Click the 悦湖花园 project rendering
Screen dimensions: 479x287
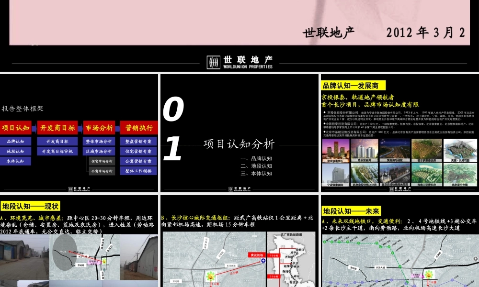coord(460,150)
